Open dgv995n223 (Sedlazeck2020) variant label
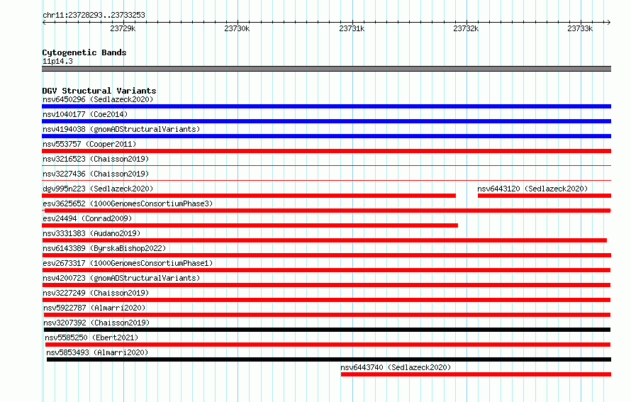Image resolution: width=631 pixels, height=402 pixels. [98, 189]
